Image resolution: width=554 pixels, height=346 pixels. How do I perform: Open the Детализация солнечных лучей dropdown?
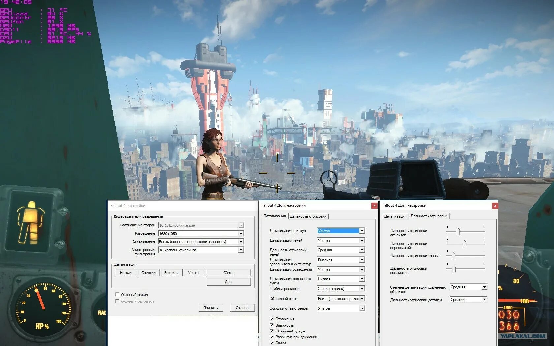tap(341, 279)
